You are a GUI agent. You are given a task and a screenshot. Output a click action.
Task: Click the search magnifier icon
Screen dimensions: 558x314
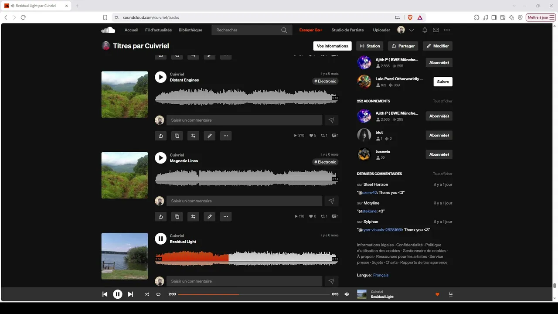pyautogui.click(x=284, y=30)
